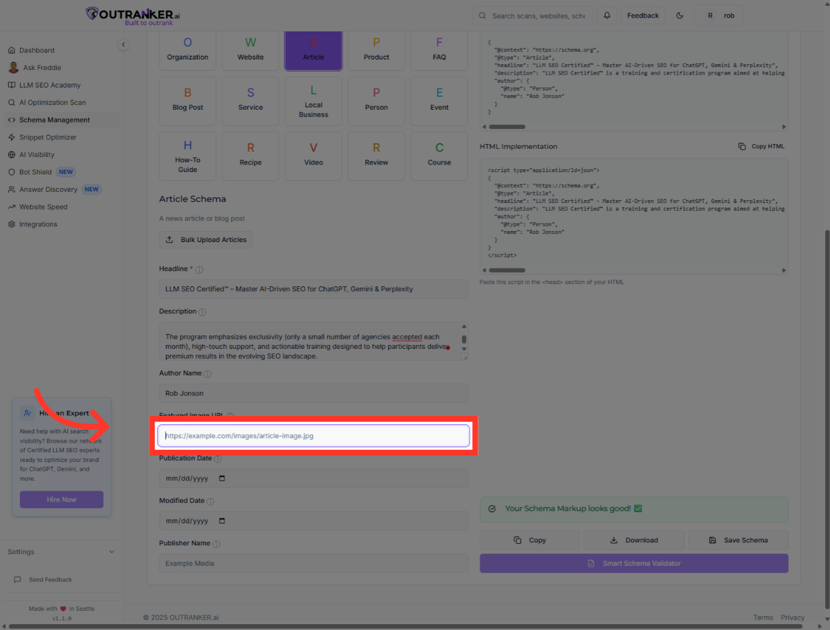830x630 pixels.
Task: Click the Publisher Name info icon
Action: click(x=217, y=544)
